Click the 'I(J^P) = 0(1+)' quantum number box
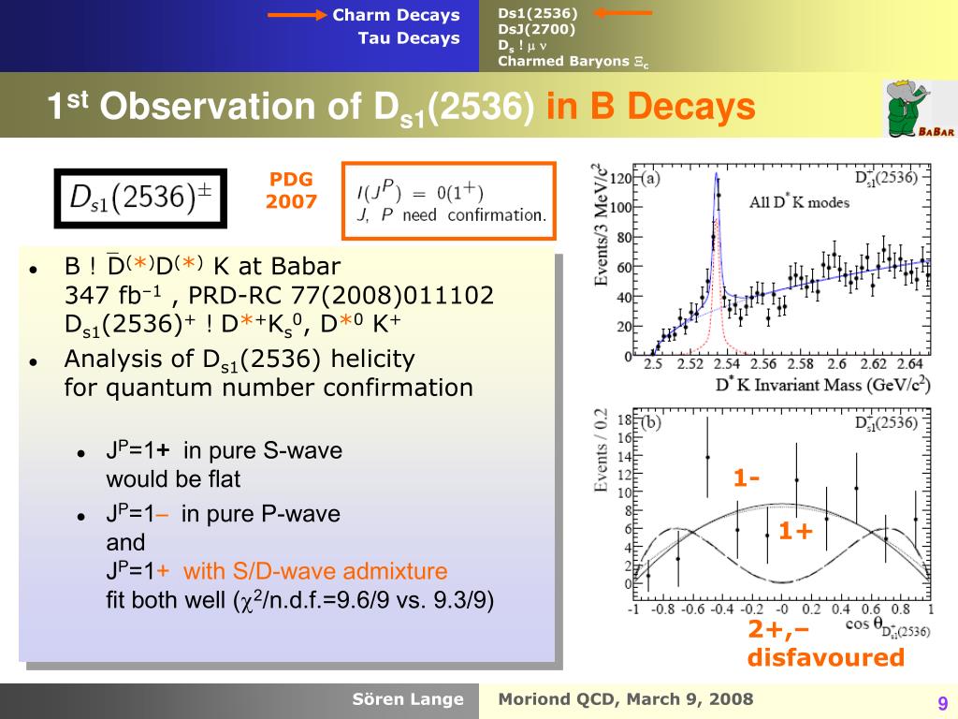Screen dimensions: 958x719 [x=448, y=200]
